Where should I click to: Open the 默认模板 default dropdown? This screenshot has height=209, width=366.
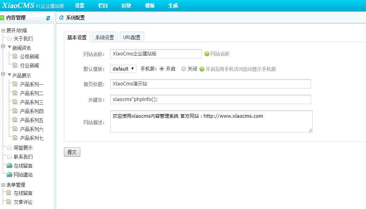tap(123, 69)
